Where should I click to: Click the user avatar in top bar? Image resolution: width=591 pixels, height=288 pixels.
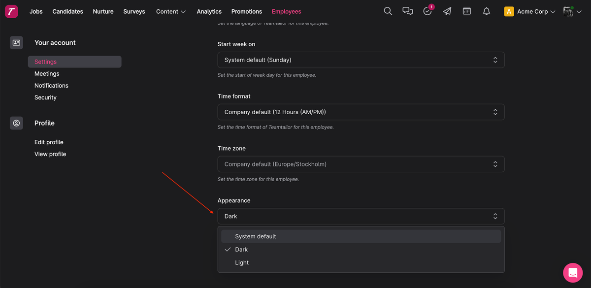click(x=568, y=11)
